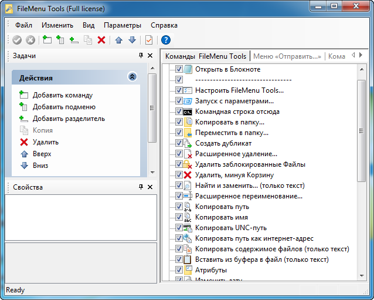Viewport: 374px width, 300px height.
Task: Click the grey Cancel changes toolbar icon
Action: (x=30, y=40)
